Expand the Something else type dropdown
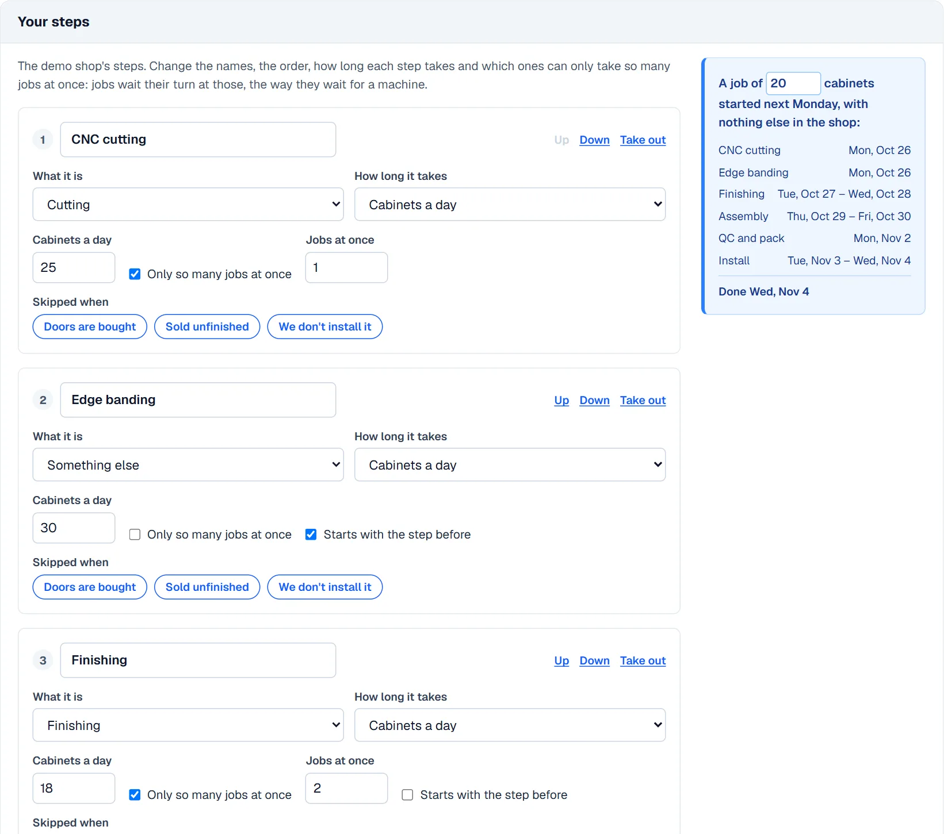This screenshot has width=944, height=834. pos(188,465)
